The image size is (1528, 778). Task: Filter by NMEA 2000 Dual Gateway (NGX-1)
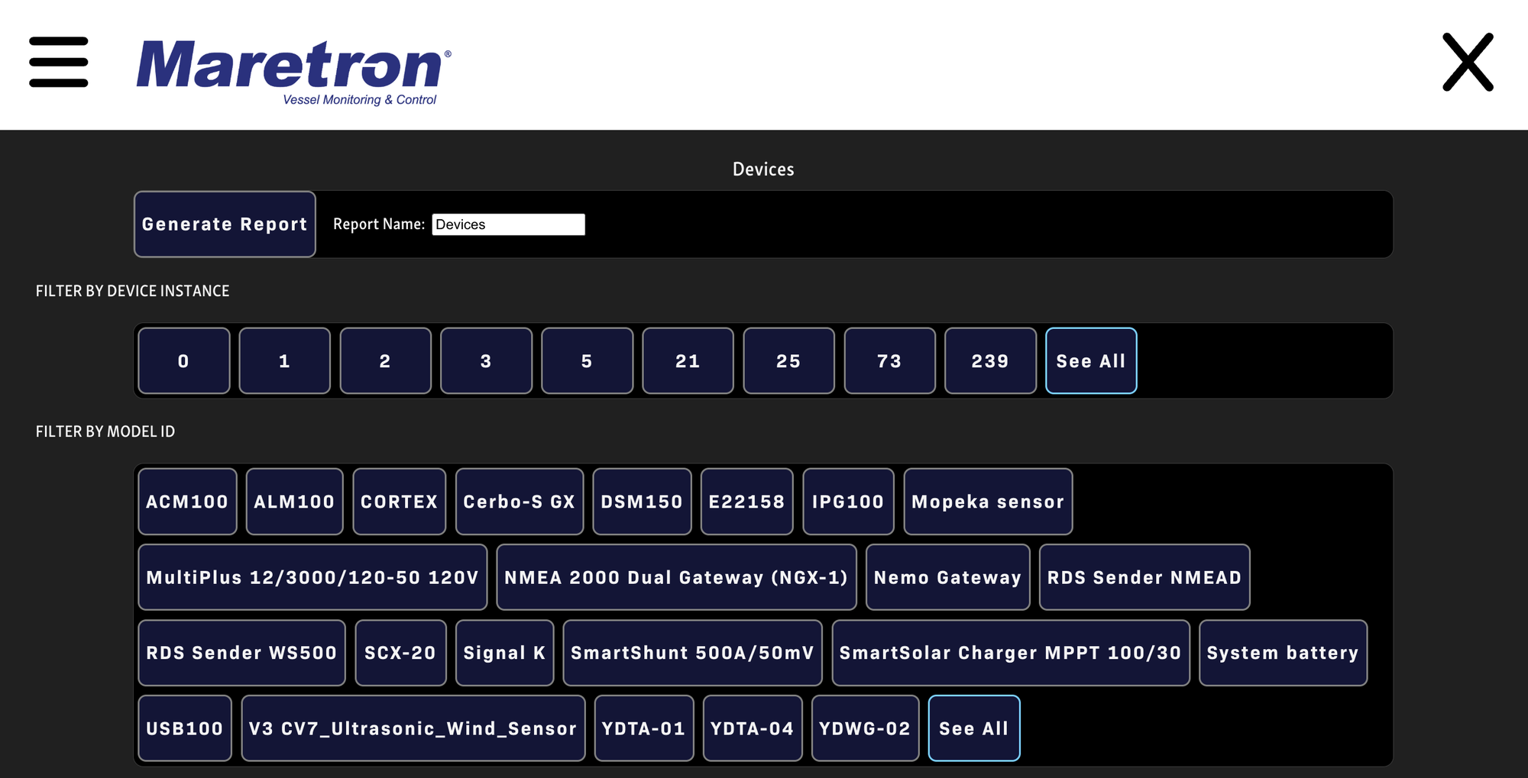(677, 577)
